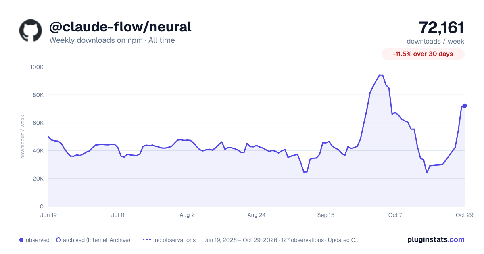Click the dashed 'no observations' legend line
Screen dimensions: 484x254
[x=147, y=240]
